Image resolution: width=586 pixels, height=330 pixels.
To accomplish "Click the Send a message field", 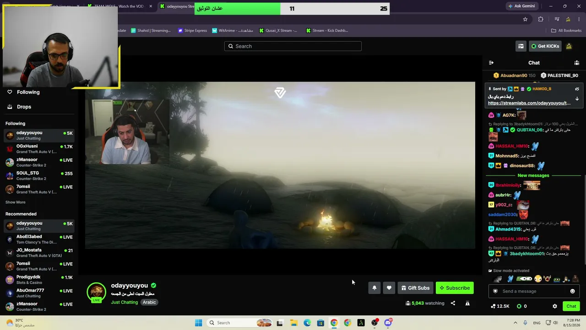I will click(x=533, y=291).
